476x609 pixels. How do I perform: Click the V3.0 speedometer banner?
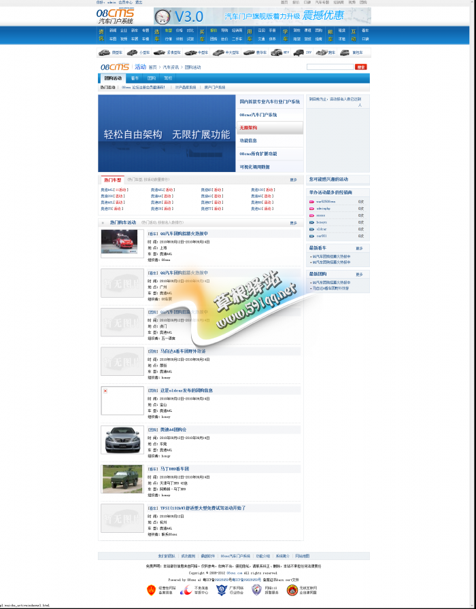click(x=262, y=16)
